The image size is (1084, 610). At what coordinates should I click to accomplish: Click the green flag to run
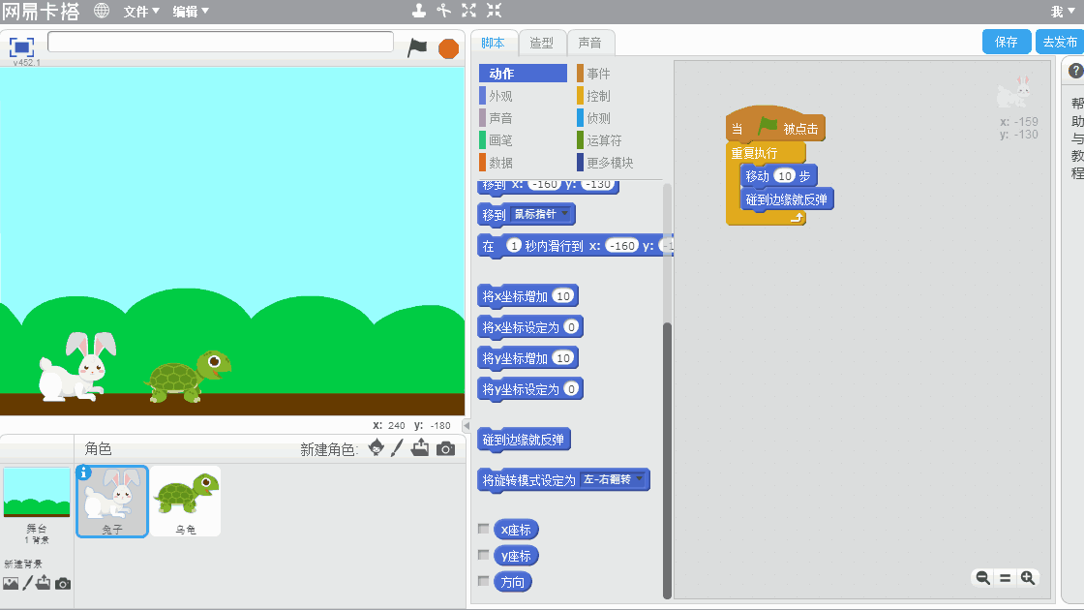[x=417, y=47]
